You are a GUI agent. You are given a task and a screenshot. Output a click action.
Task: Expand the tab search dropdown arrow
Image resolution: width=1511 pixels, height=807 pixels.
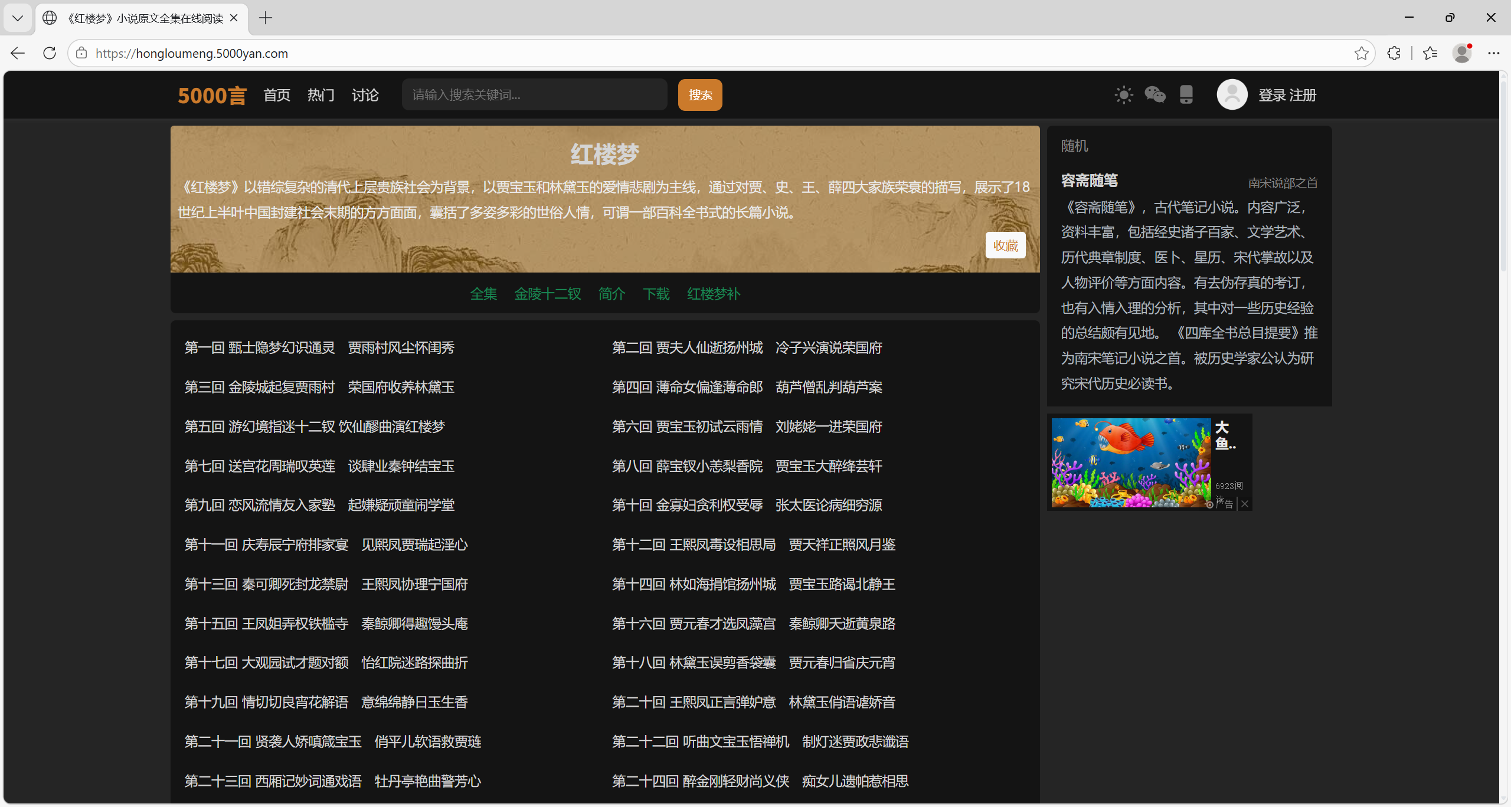(18, 18)
